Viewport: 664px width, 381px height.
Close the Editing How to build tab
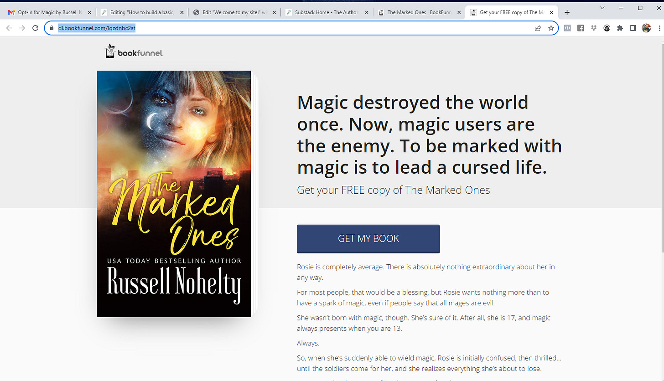[182, 13]
